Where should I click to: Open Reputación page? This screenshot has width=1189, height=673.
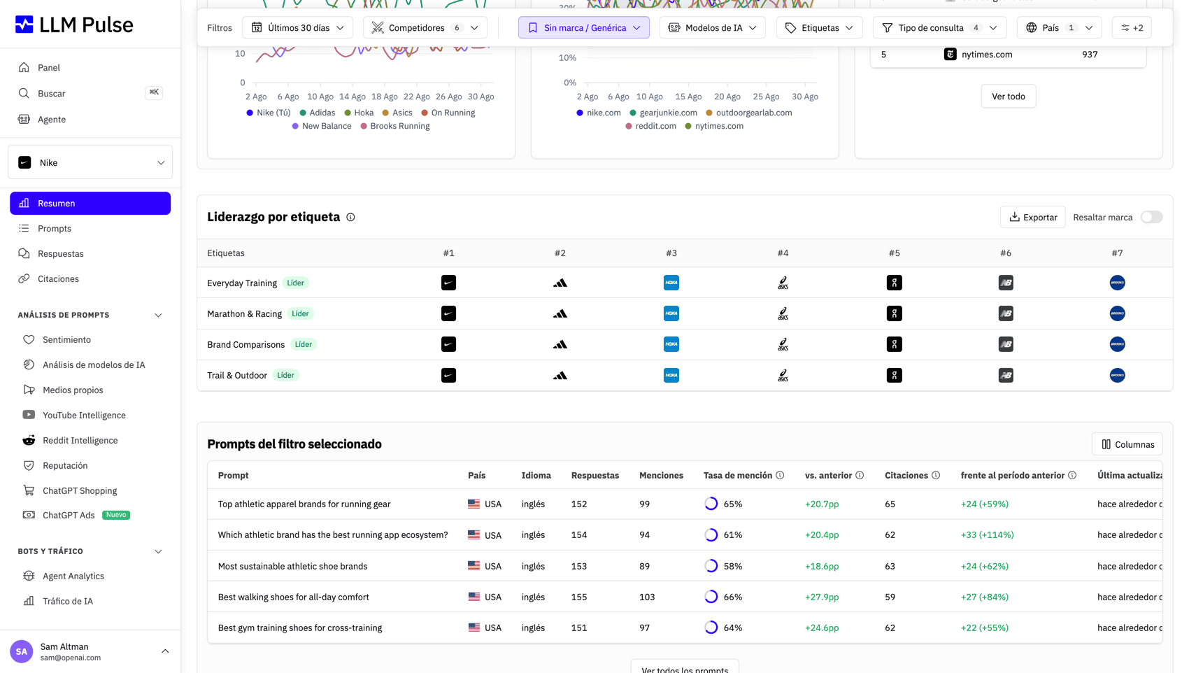(90, 466)
